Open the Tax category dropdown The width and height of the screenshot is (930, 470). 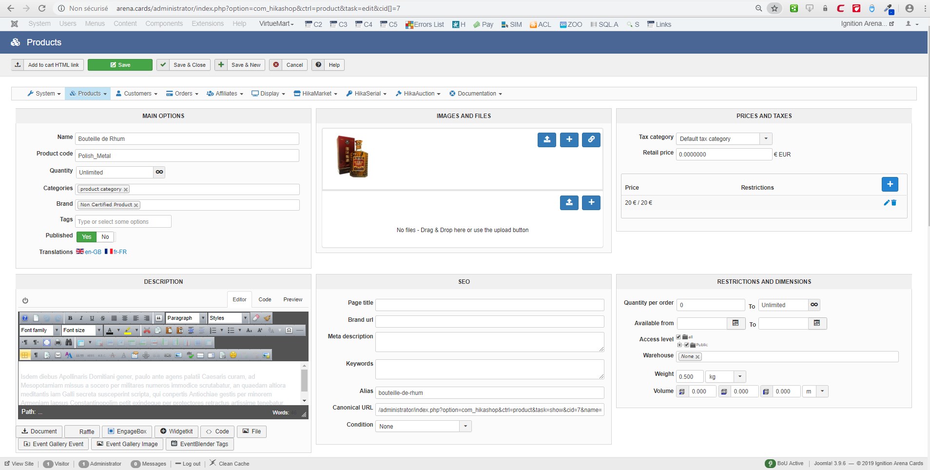point(766,139)
